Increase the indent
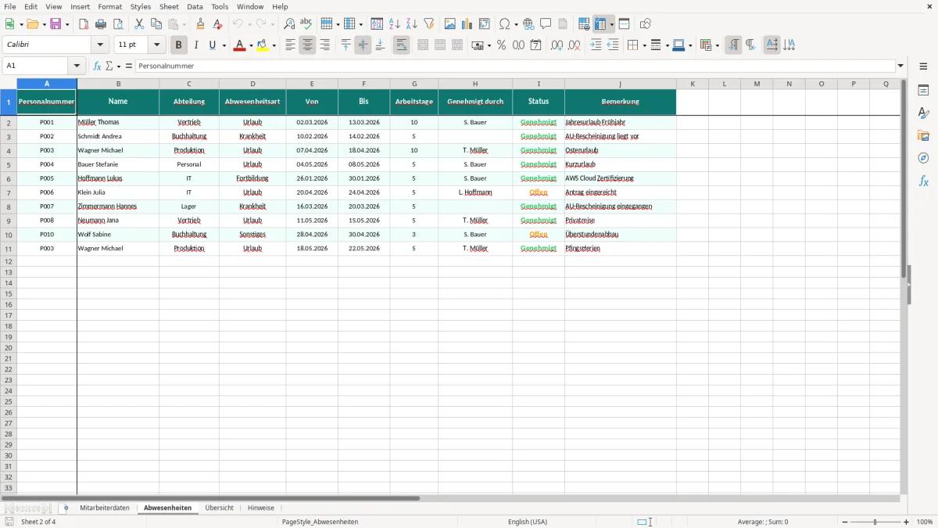Image resolution: width=938 pixels, height=528 pixels. click(596, 45)
